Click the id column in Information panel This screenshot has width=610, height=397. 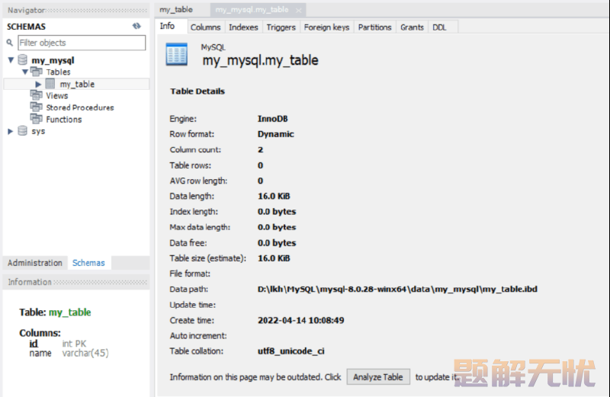[x=34, y=344]
